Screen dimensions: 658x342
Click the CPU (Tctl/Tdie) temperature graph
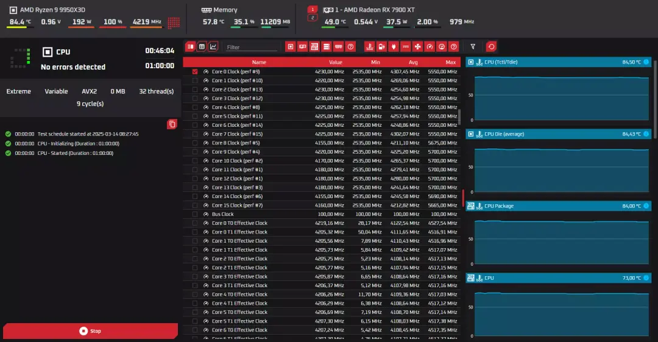pos(562,98)
